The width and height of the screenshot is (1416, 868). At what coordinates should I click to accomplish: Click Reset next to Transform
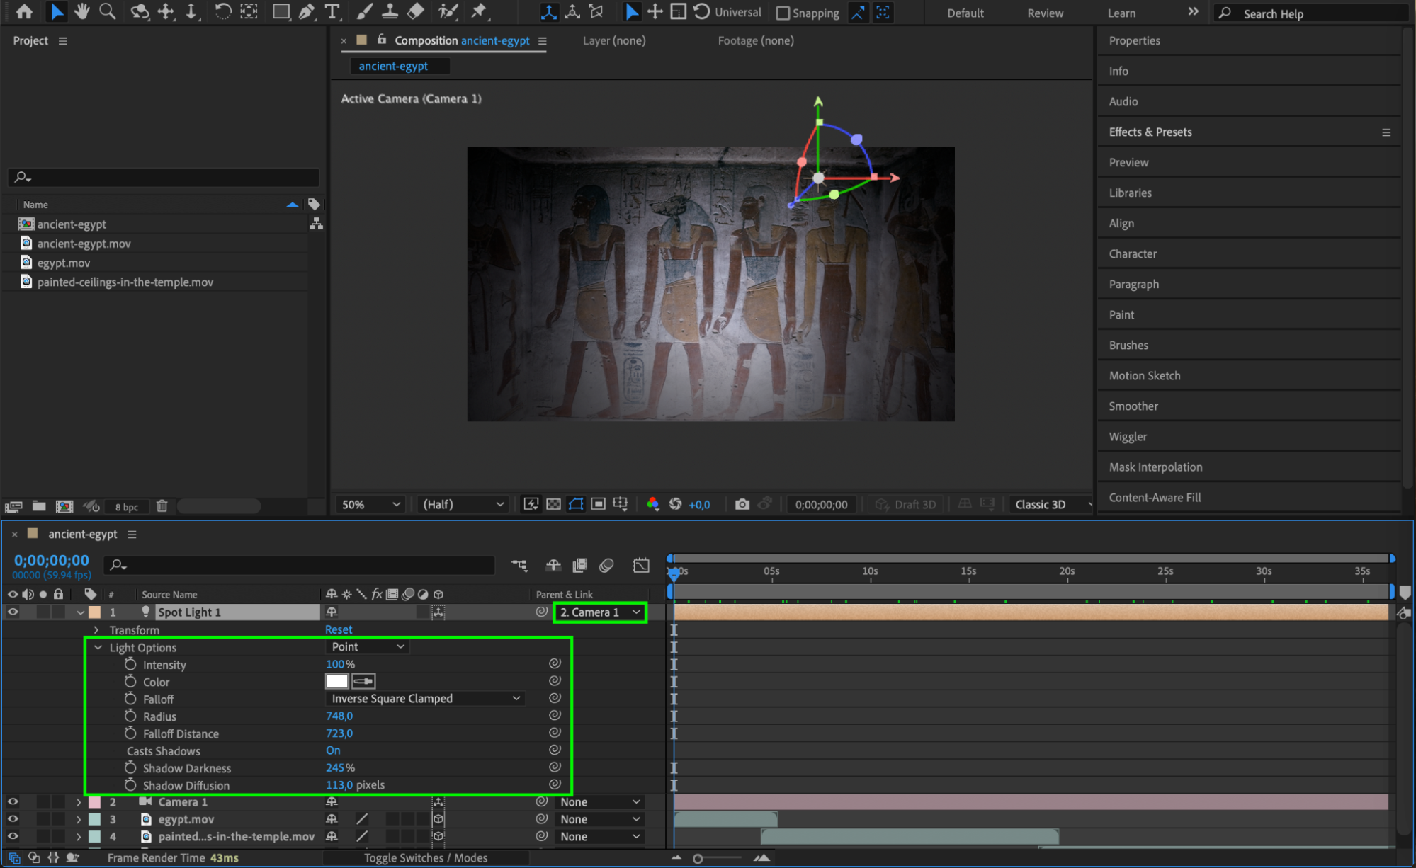click(339, 629)
